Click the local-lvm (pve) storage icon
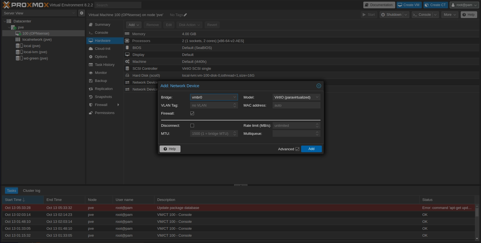Viewport: 481px width, 243px height. (x=19, y=52)
